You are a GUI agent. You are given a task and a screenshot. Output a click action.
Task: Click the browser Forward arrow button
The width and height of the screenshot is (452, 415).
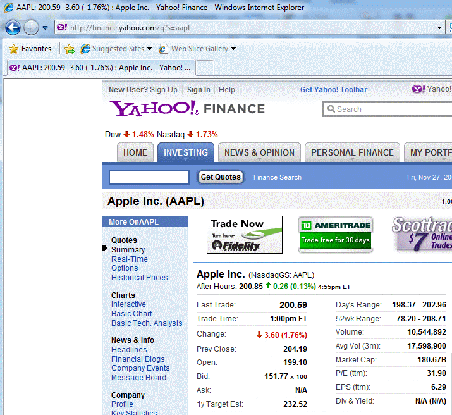31,28
